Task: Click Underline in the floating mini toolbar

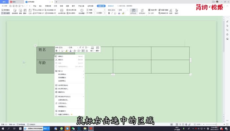Action: (x=62, y=51)
